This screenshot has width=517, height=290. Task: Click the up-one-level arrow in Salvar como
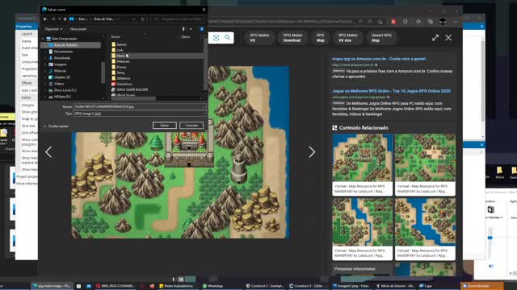click(x=65, y=19)
